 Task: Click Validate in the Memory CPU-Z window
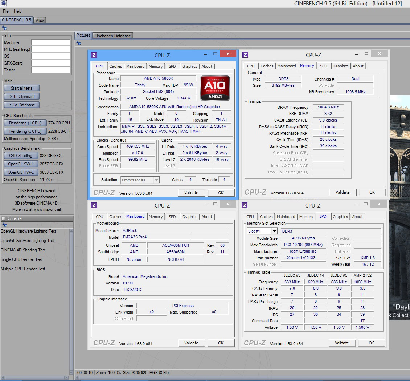(342, 192)
